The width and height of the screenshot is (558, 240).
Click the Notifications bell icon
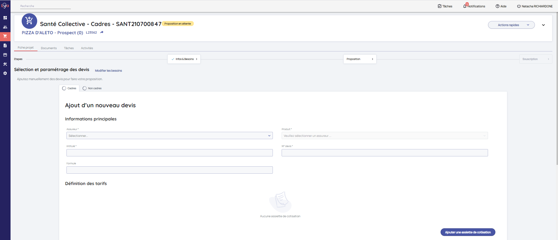coord(465,6)
